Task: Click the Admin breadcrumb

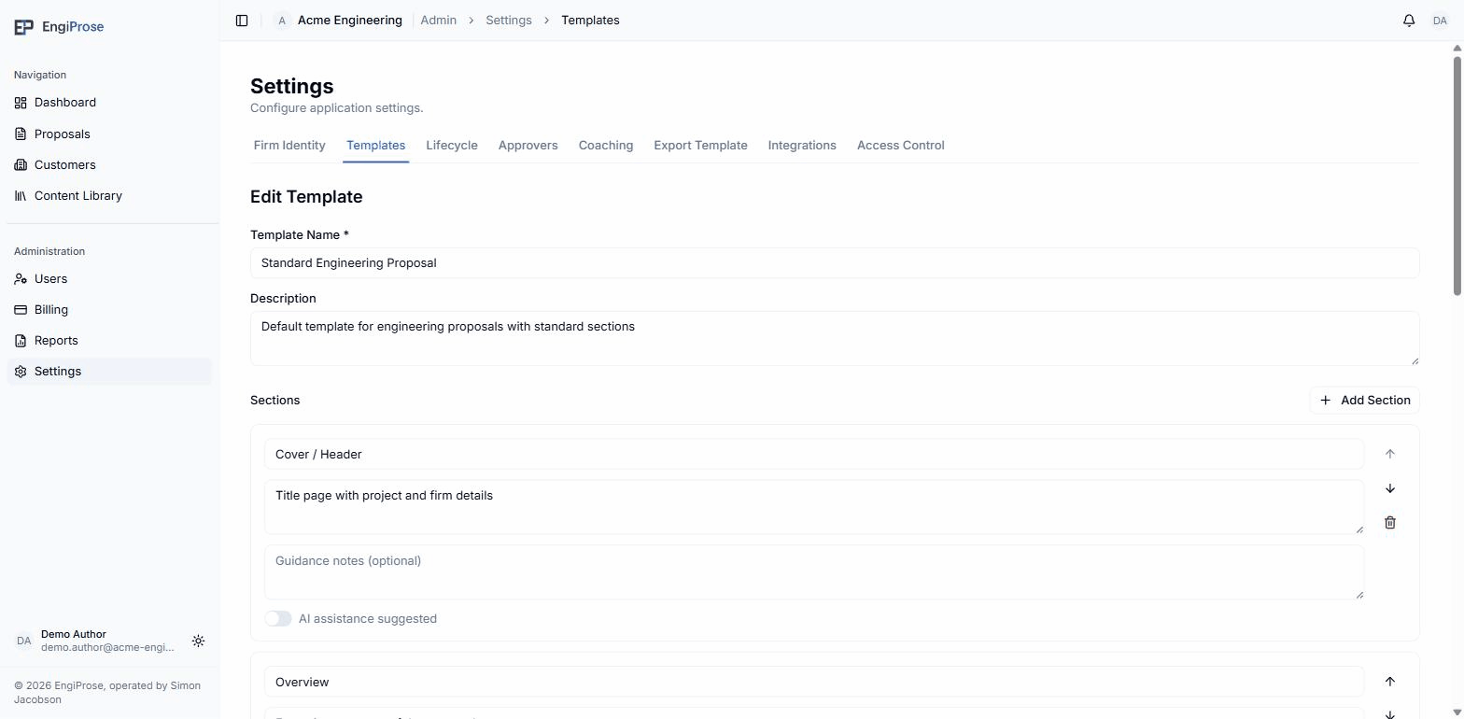Action: click(x=439, y=21)
